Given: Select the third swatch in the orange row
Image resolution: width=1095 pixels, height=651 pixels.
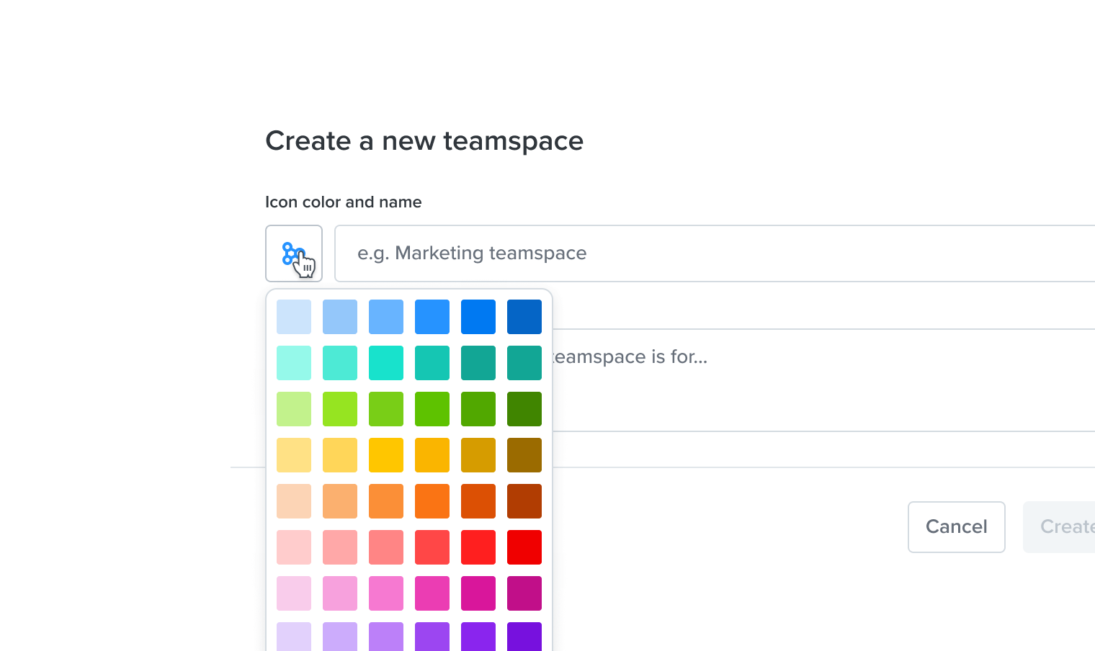Looking at the screenshot, I should point(386,501).
